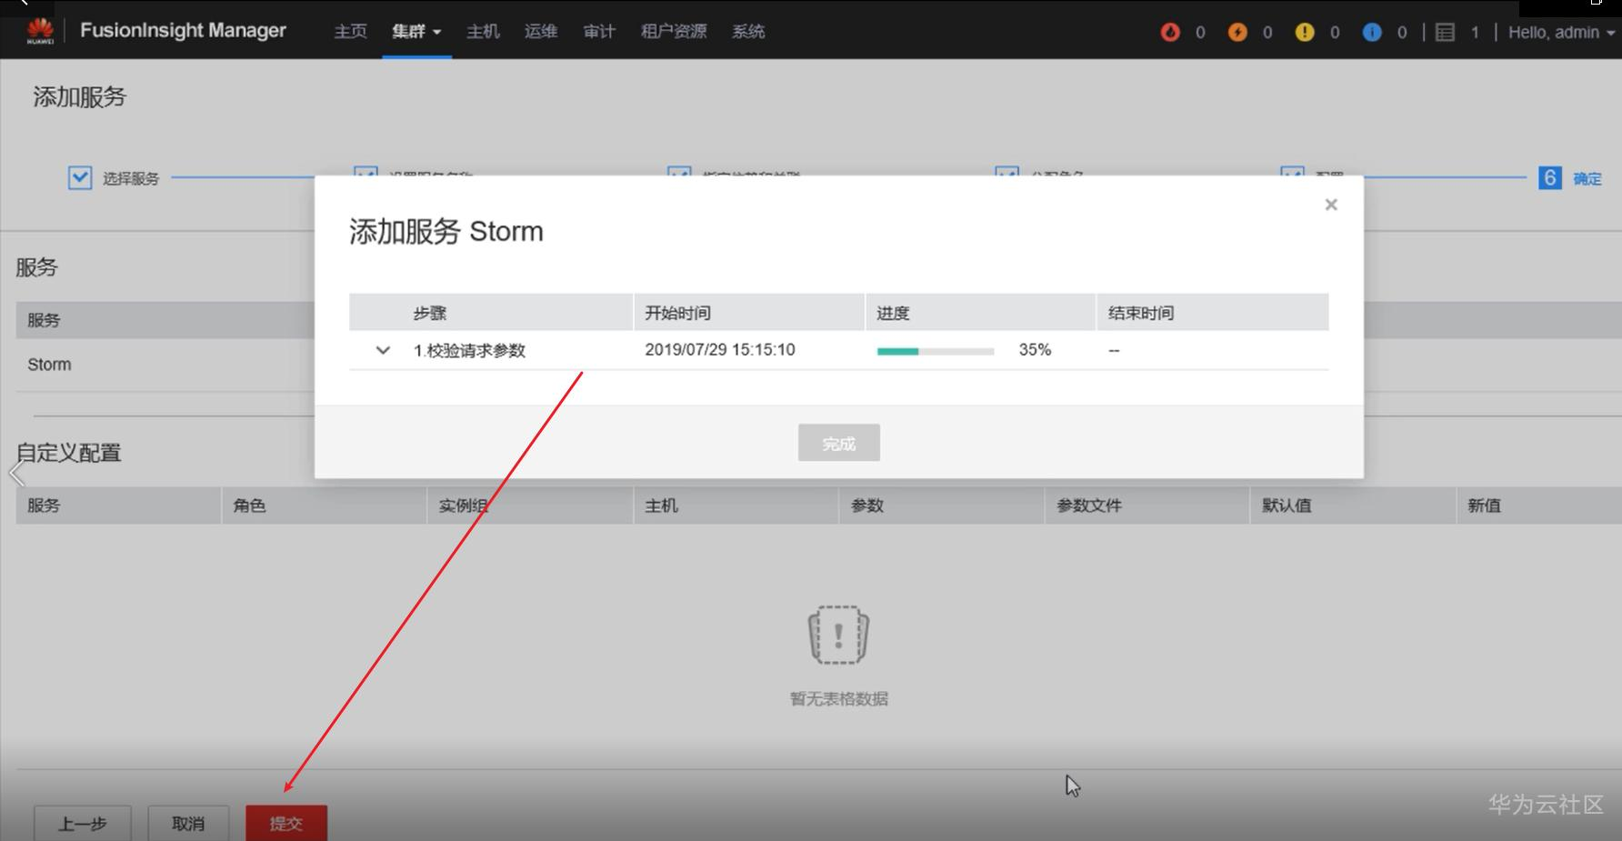1622x841 pixels.
Task: Click FusionInsight Manager title
Action: [x=183, y=30]
